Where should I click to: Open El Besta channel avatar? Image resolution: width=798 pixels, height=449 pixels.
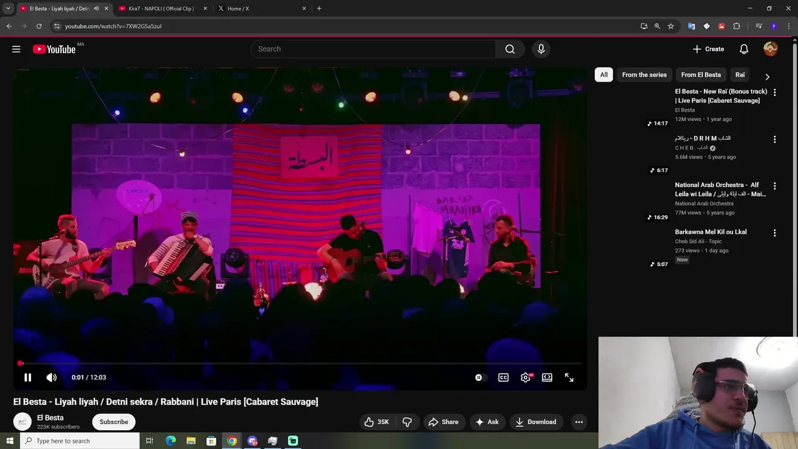pyautogui.click(x=22, y=422)
